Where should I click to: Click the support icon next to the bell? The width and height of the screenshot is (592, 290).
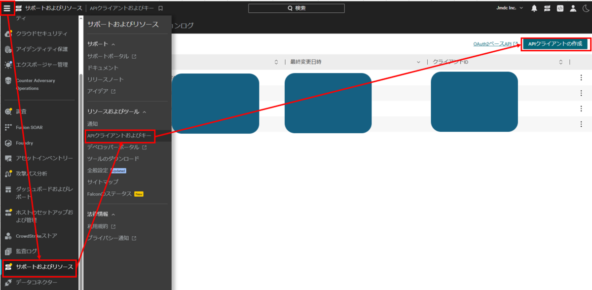[547, 8]
